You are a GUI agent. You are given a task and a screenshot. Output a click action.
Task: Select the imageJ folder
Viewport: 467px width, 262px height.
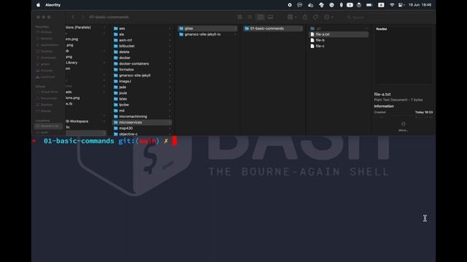142,81
